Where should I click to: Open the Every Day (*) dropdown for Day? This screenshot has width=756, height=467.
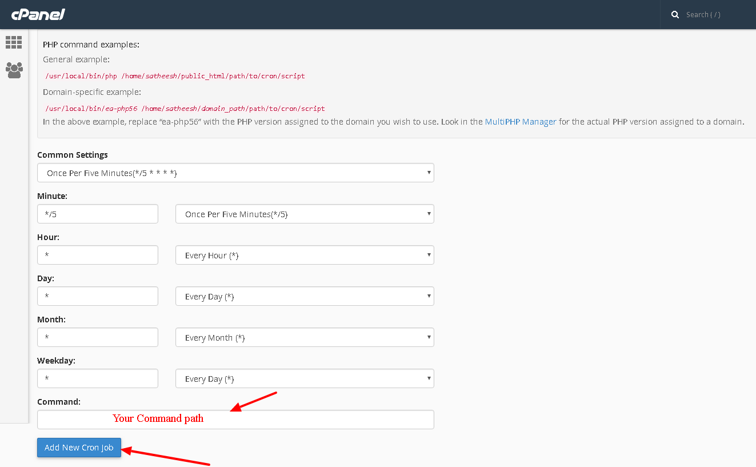[x=305, y=296]
